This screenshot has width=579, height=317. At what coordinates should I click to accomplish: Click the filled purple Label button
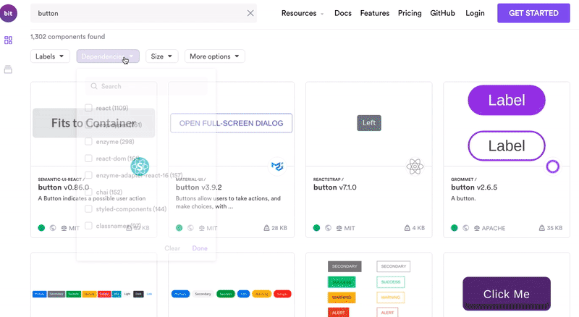tap(506, 100)
